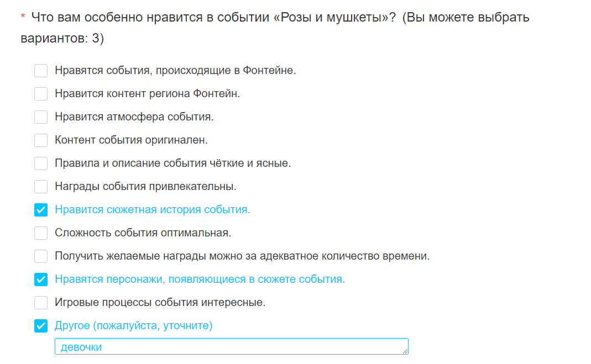The height and width of the screenshot is (364, 591).
Task: Click the «Награды события привлекательны» label text
Action: (x=145, y=187)
